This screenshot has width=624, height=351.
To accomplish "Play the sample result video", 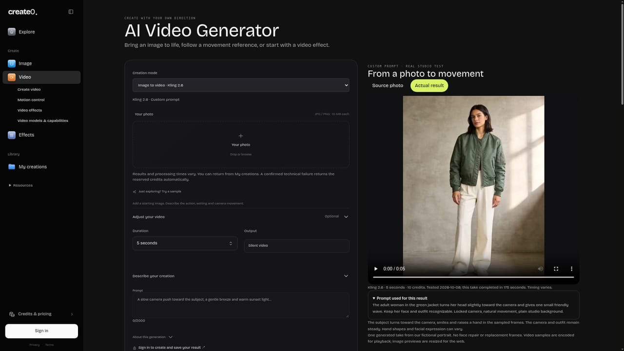I will pyautogui.click(x=376, y=269).
